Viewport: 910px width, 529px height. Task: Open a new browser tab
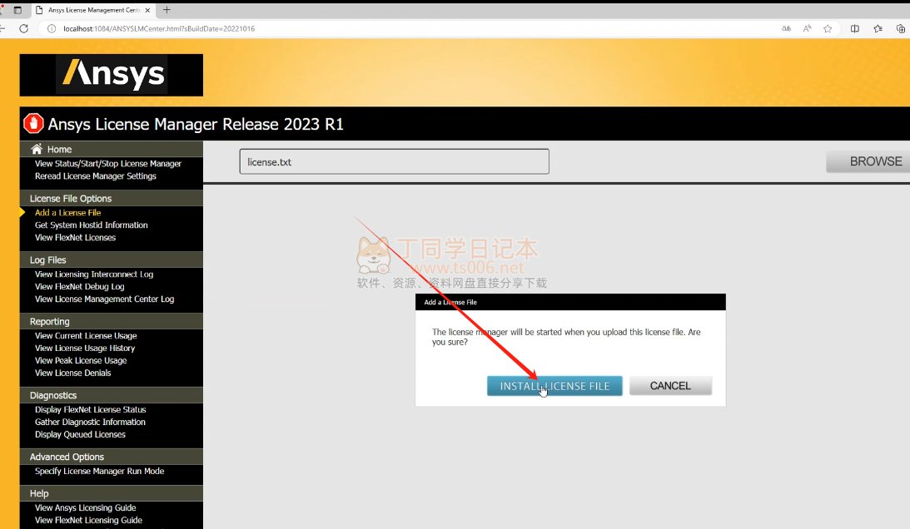pos(167,10)
